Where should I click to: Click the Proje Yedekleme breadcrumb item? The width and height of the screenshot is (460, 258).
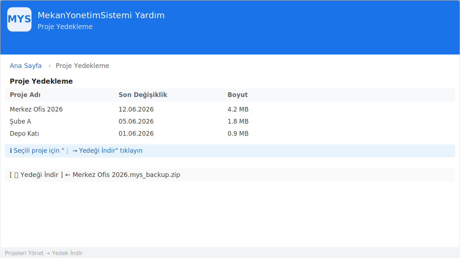82,66
